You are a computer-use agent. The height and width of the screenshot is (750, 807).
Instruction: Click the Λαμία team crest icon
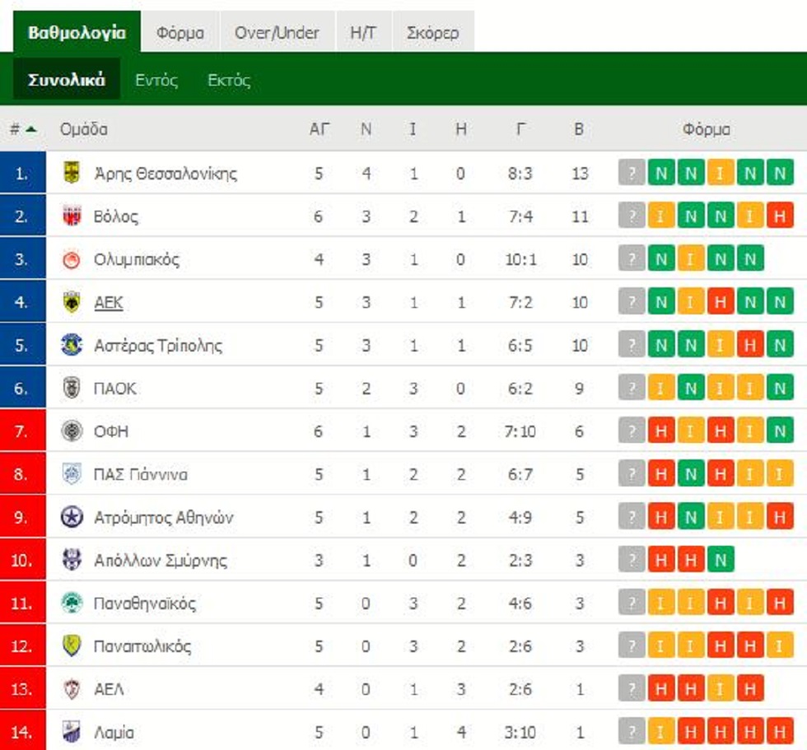point(72,732)
